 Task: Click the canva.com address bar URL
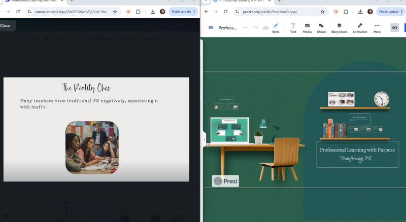72,12
